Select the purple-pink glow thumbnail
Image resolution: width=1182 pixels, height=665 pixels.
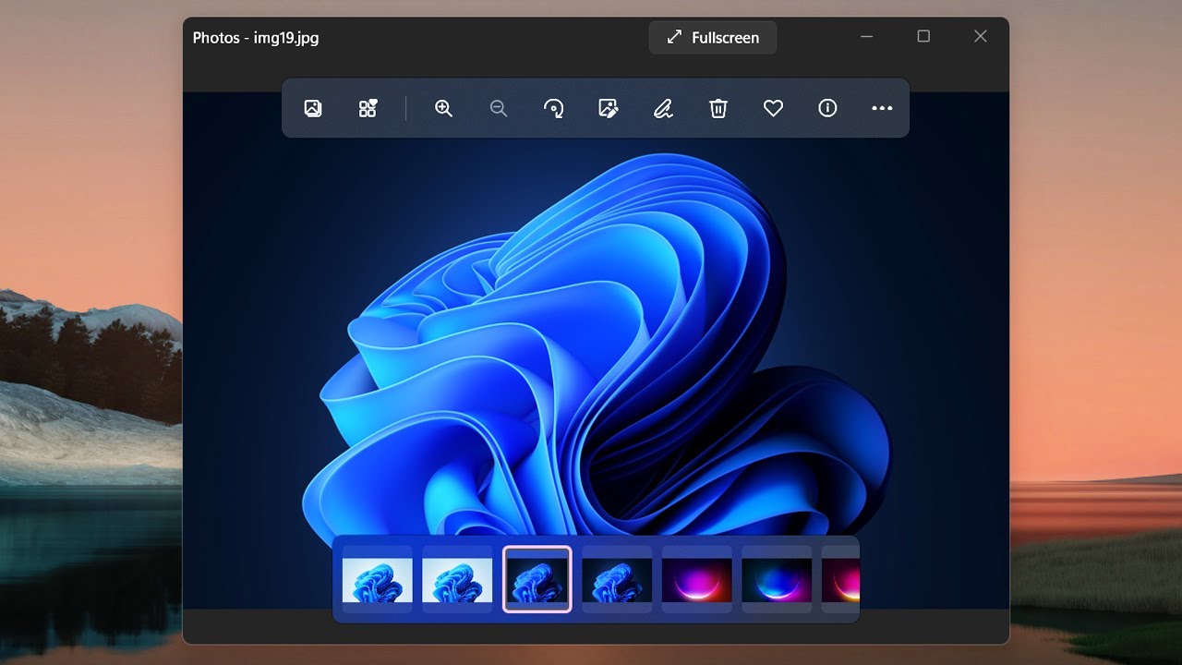coord(696,579)
